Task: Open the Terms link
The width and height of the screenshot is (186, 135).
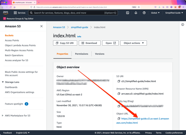Action: (x=159, y=133)
